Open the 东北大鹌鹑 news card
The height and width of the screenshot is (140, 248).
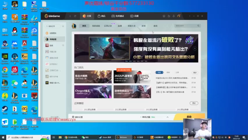tap(93, 77)
